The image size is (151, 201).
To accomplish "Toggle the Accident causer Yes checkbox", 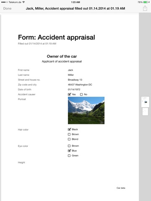I will [69, 94].
